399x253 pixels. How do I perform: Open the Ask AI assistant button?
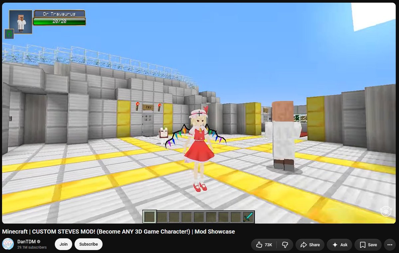[x=339, y=245]
